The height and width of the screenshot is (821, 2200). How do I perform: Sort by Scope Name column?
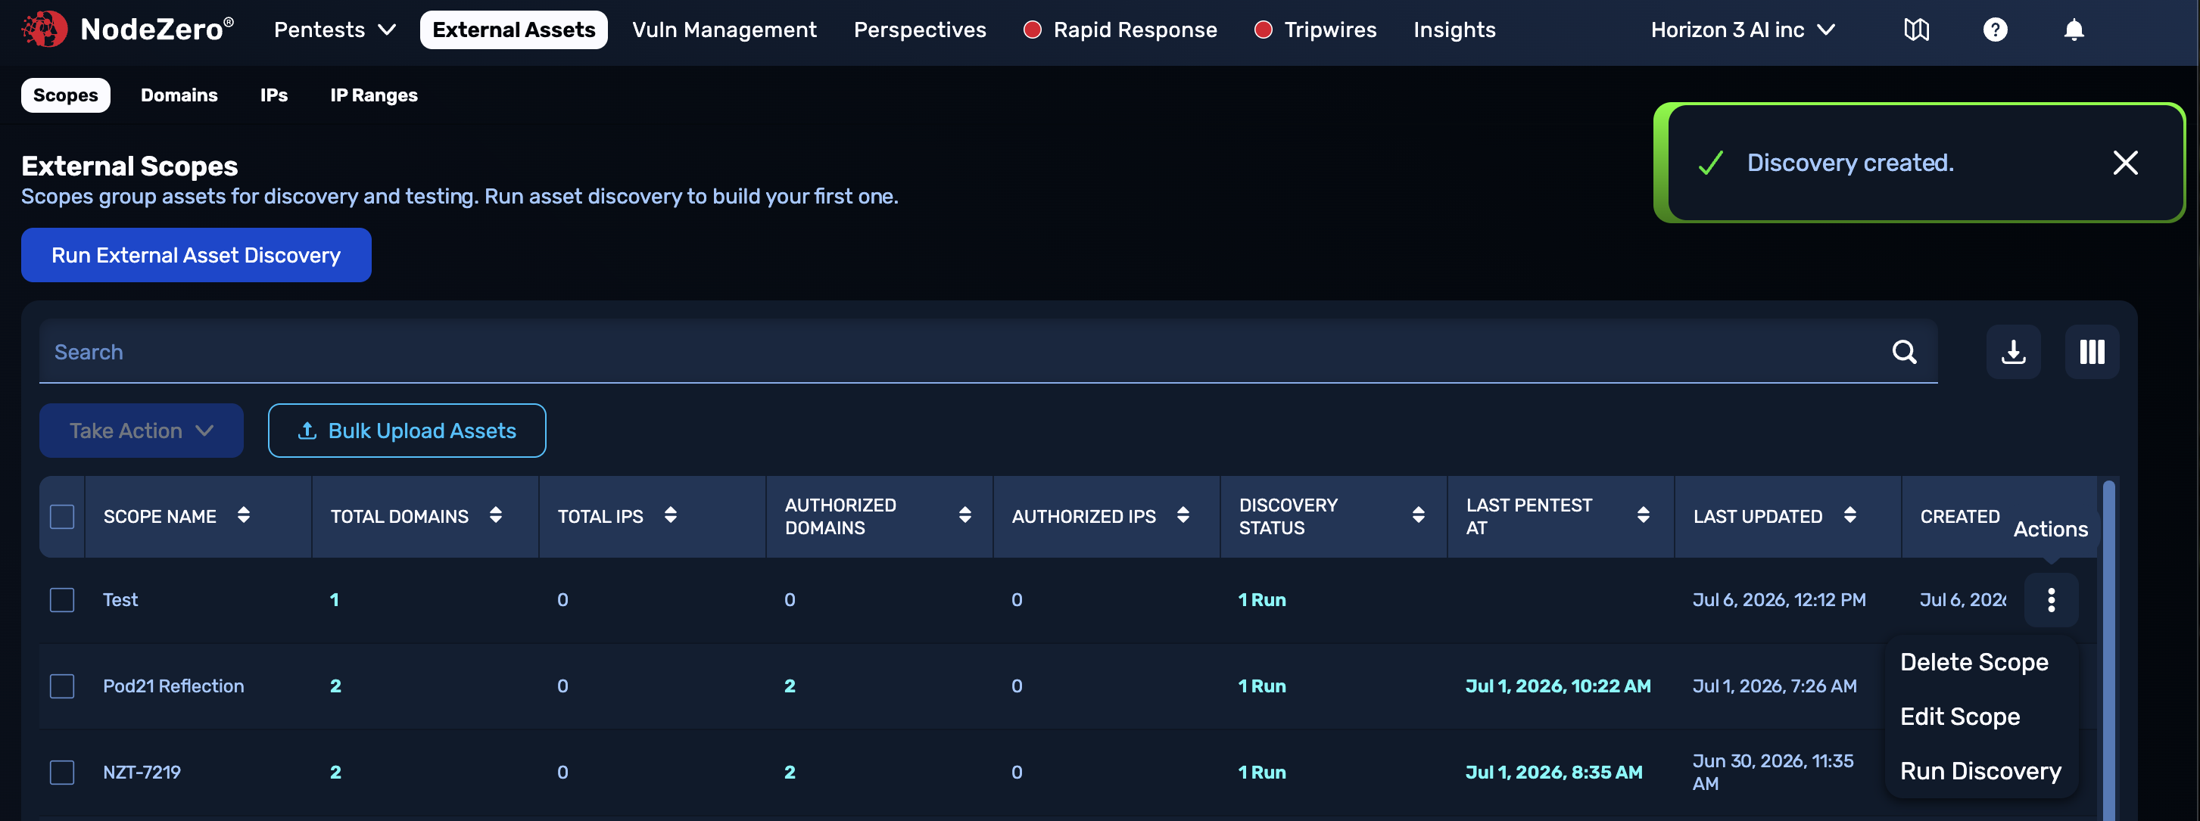(244, 515)
